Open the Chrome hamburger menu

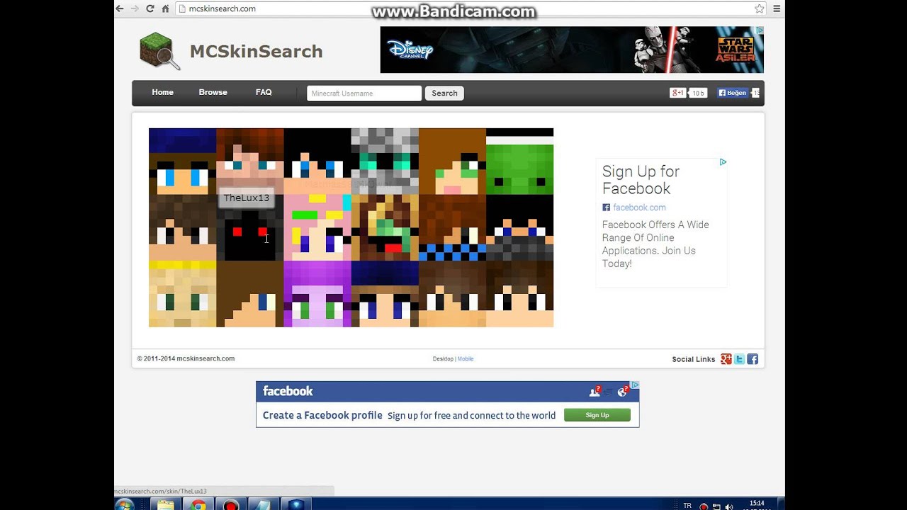(x=777, y=8)
